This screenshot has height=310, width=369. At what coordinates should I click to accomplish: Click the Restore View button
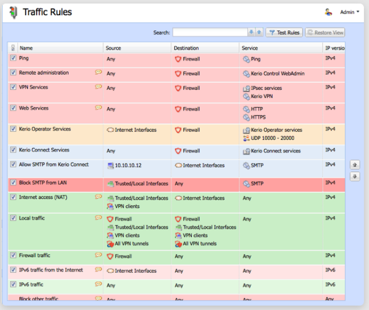coord(325,32)
